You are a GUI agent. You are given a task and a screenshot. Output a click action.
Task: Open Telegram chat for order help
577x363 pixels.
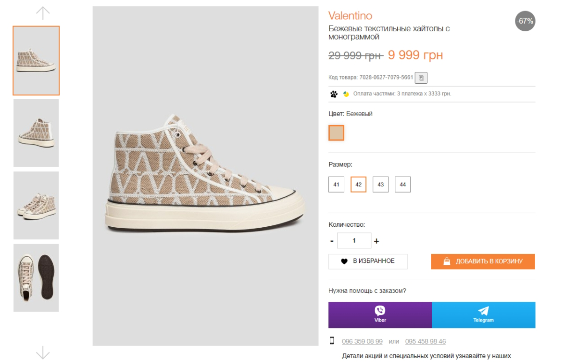click(483, 315)
